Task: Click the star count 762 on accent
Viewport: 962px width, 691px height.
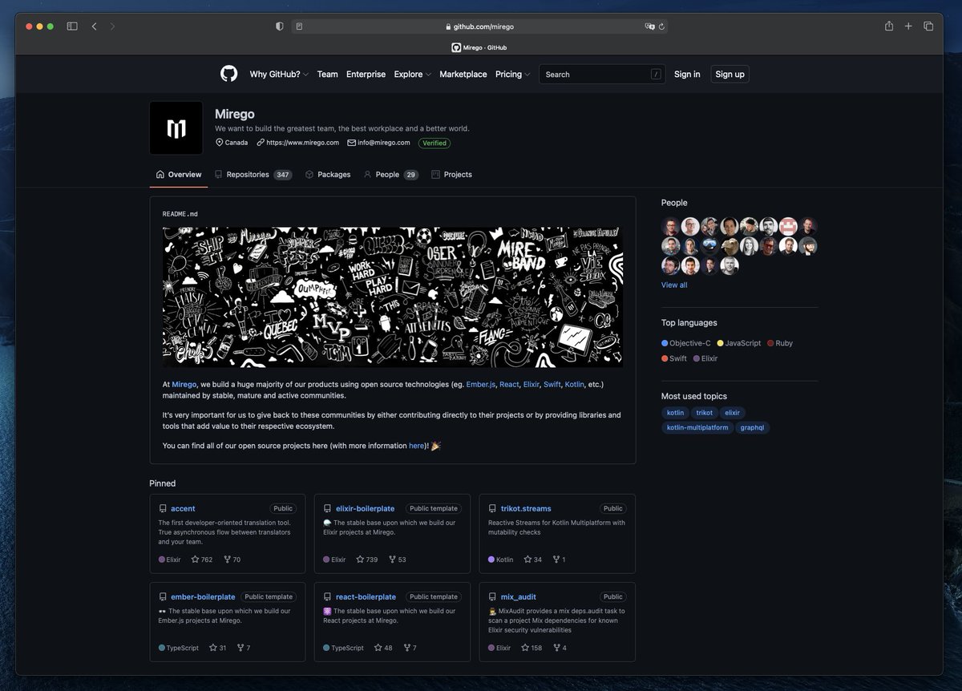Action: [202, 560]
